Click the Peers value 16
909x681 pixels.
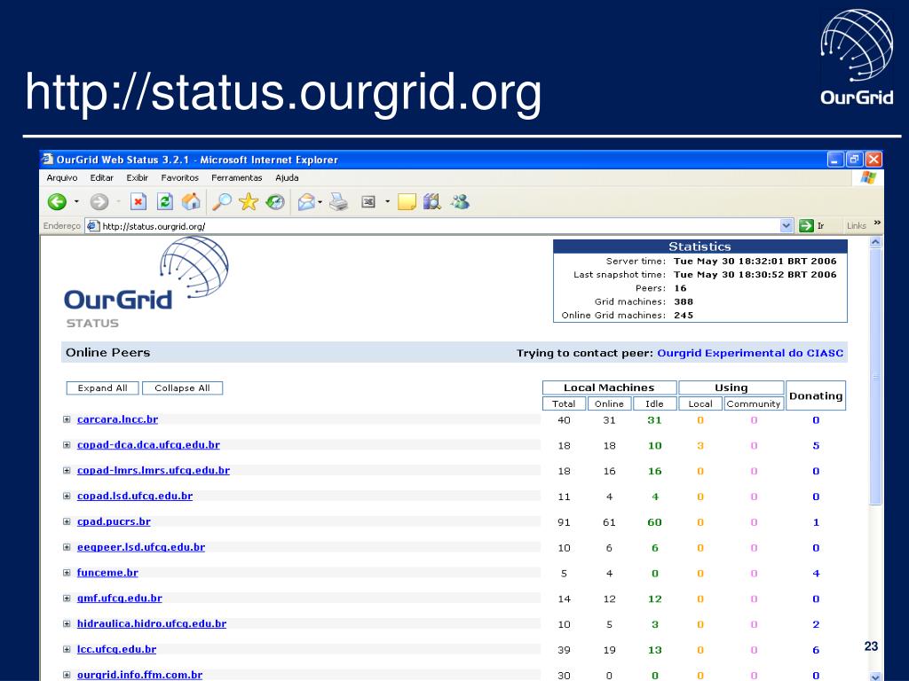click(680, 288)
